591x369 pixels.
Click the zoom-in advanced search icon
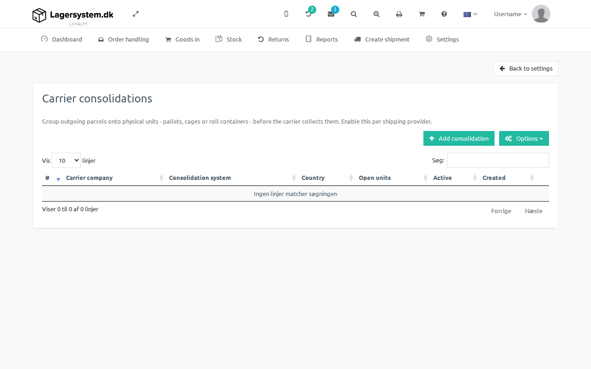377,14
